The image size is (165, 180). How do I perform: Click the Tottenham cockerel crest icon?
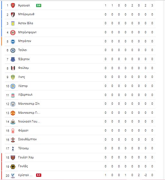(13, 149)
